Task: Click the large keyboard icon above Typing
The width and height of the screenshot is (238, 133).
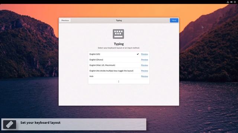Action: 118,34
